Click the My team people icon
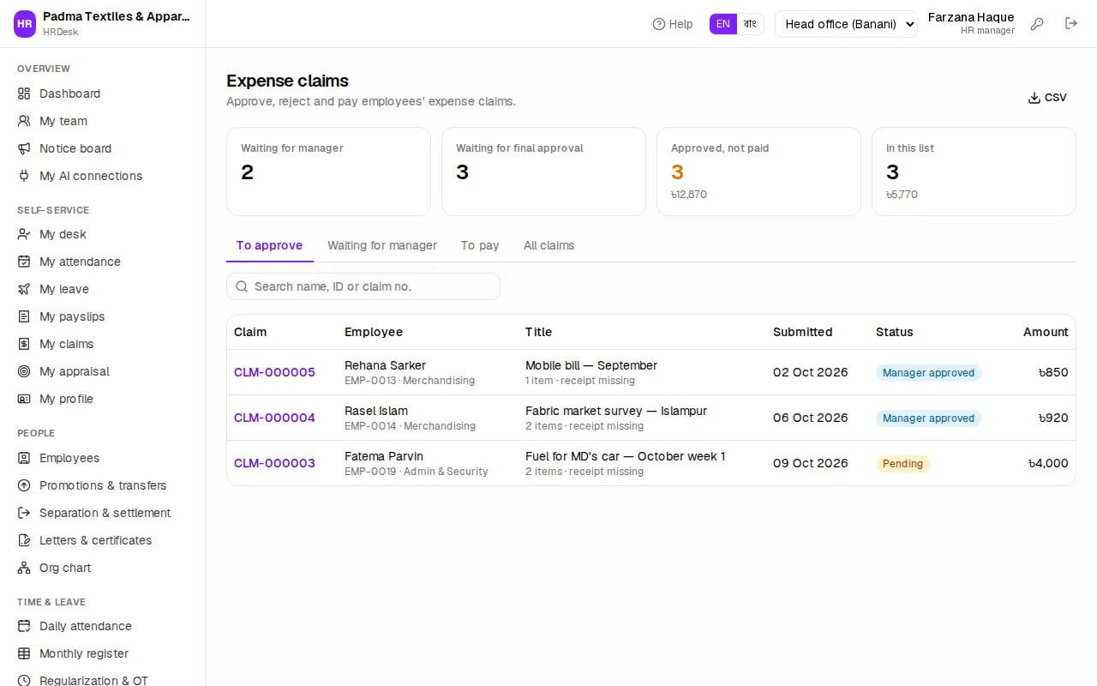 click(24, 121)
